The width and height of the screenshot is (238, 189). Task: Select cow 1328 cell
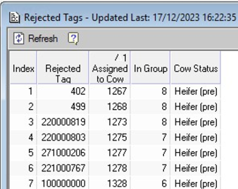110,183
